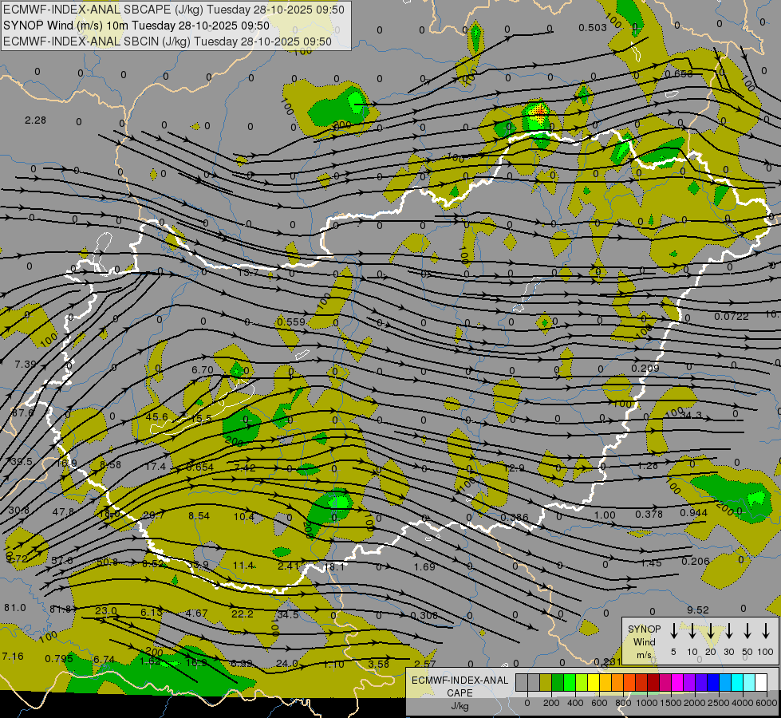Click the 'ECMWF-INDEX-ANAL SBCAPE' title line

coord(174,10)
